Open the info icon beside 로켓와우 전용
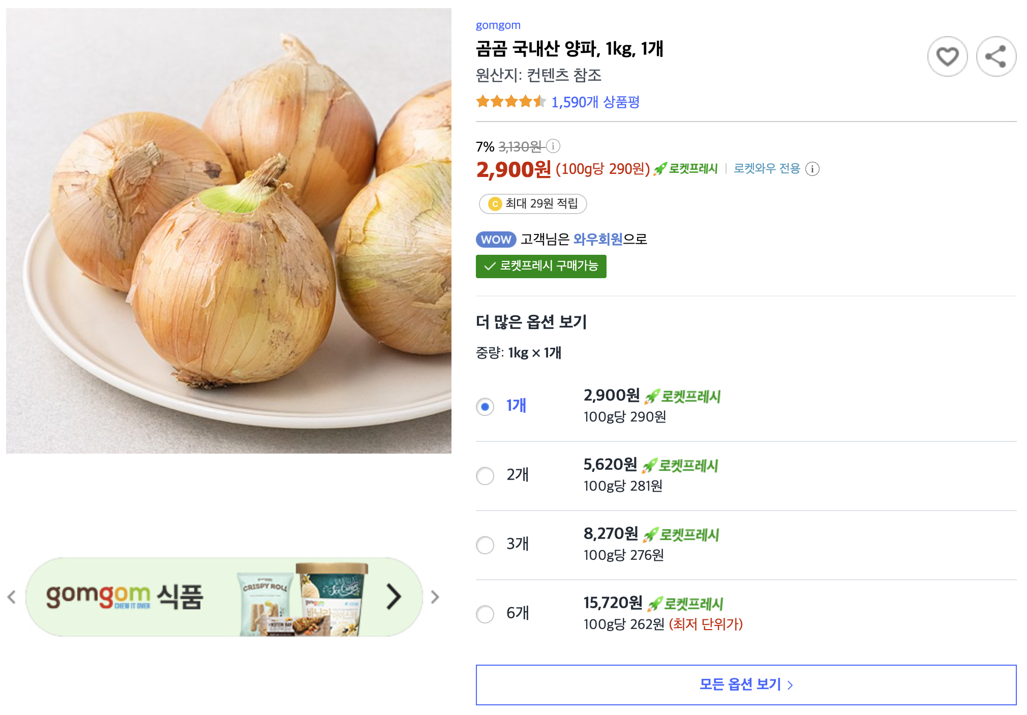The image size is (1027, 715). pyautogui.click(x=812, y=169)
